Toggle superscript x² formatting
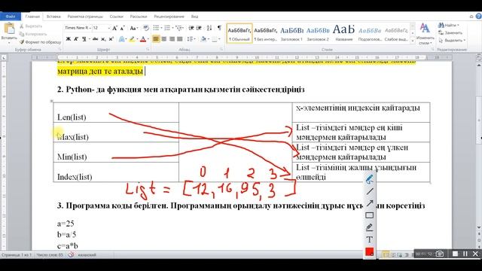The width and height of the screenshot is (482, 271). click(x=111, y=39)
